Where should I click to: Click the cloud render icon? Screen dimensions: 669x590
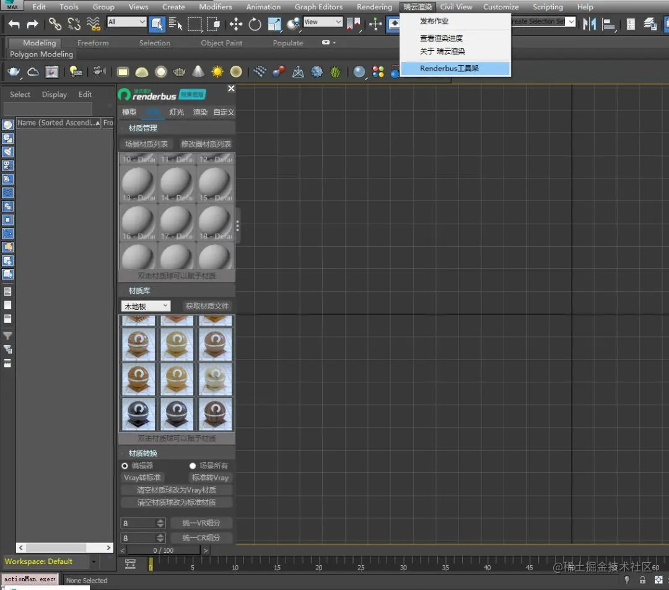click(x=33, y=72)
